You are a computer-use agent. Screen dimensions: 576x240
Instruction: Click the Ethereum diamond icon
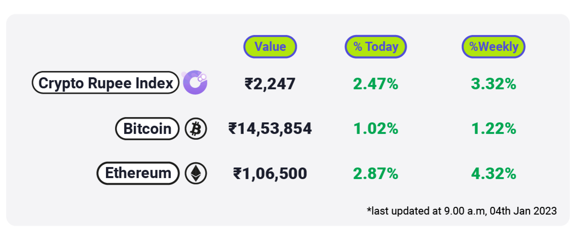tap(196, 173)
